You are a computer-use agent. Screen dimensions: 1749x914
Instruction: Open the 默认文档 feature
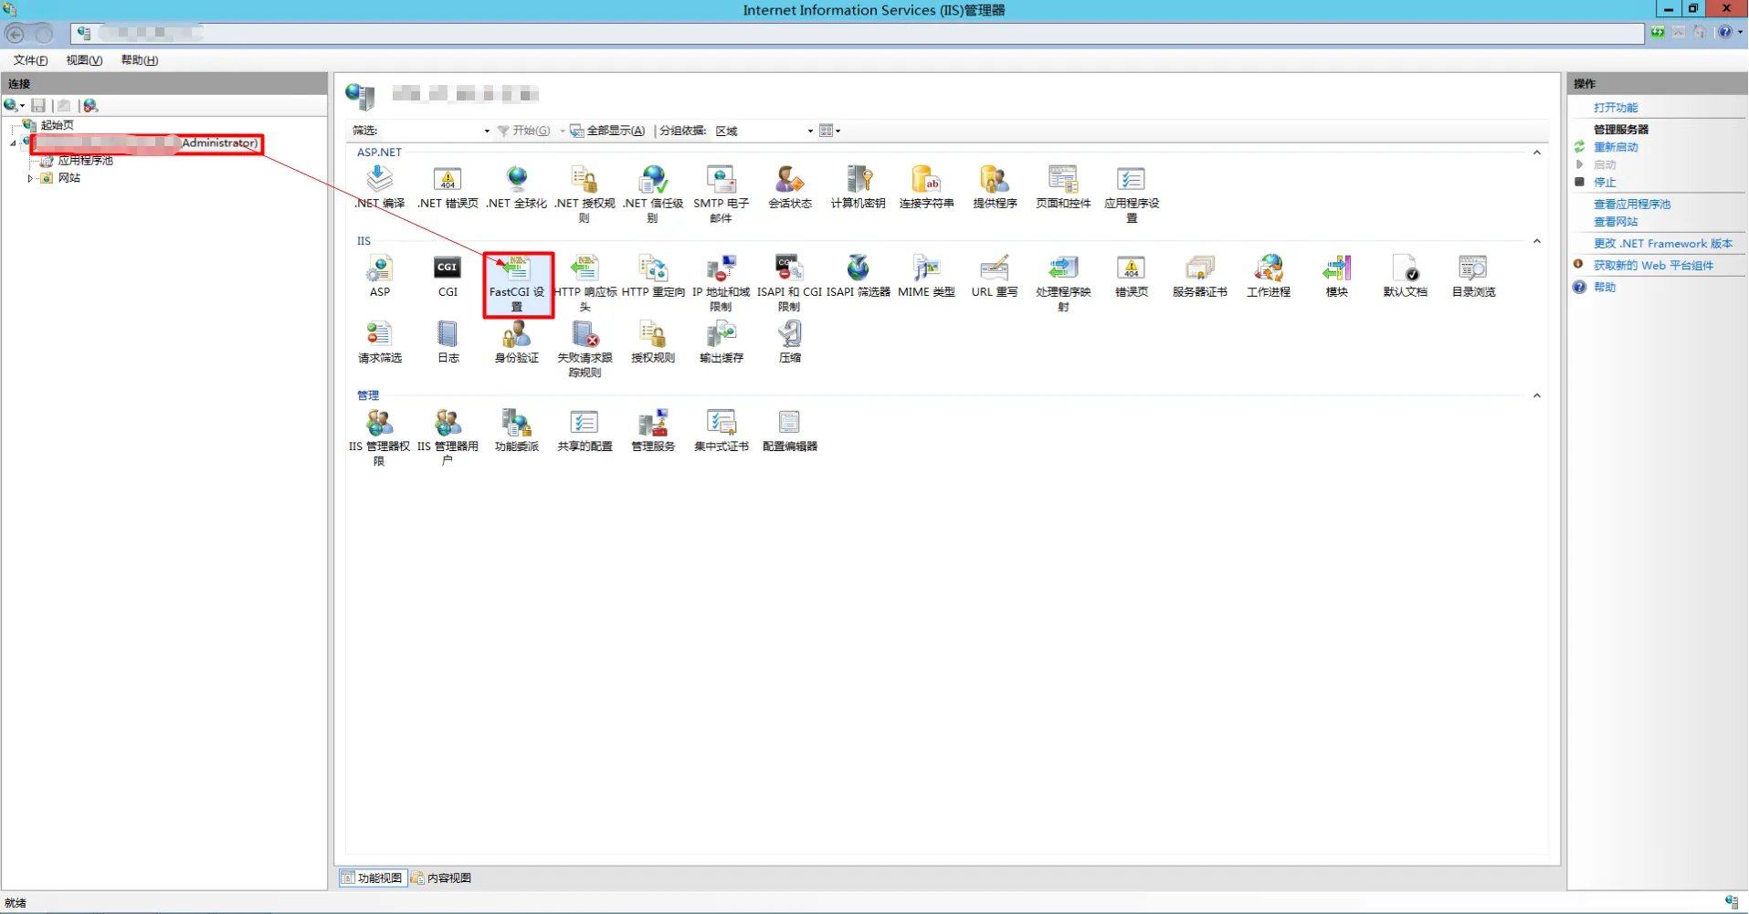[x=1406, y=276]
